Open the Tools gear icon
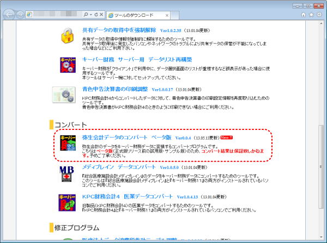Image resolution: width=327 pixels, height=243 pixels. pyautogui.click(x=319, y=15)
